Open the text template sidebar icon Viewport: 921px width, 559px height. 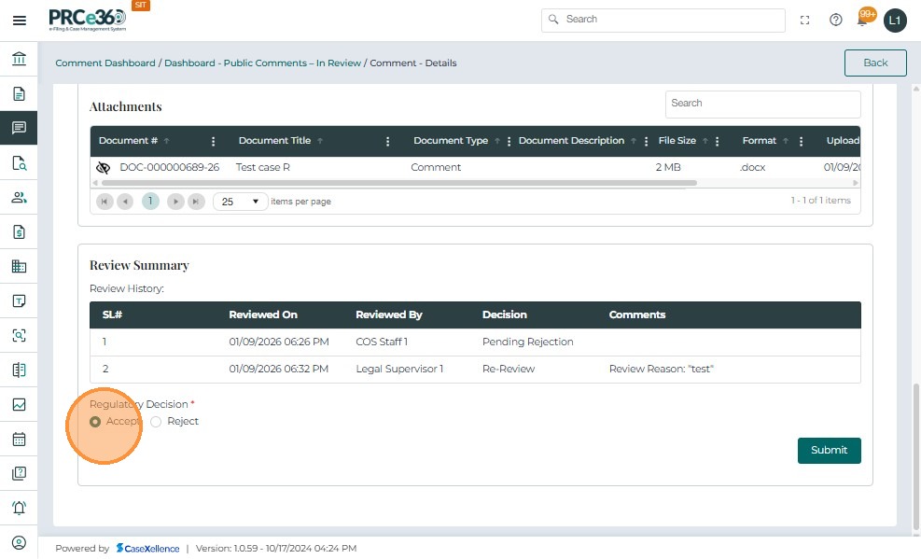pos(19,300)
